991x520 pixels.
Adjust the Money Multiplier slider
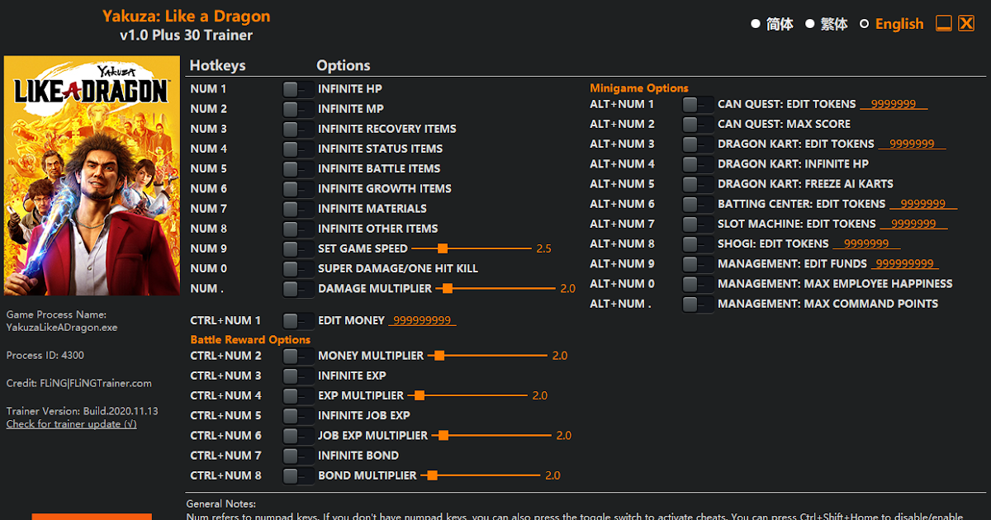(x=486, y=356)
